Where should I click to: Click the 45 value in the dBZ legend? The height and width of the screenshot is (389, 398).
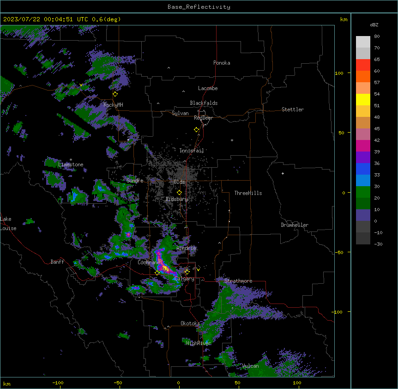coord(377,129)
